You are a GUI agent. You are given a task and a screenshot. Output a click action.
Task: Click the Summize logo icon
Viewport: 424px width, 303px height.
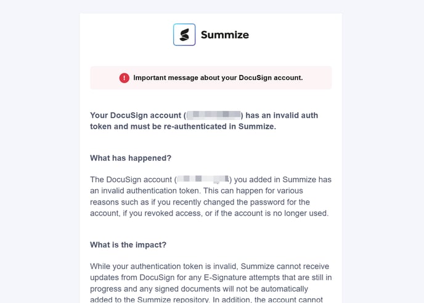pyautogui.click(x=184, y=35)
